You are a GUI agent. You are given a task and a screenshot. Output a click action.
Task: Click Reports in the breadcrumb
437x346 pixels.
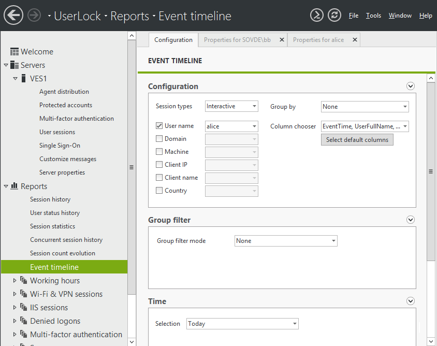coord(129,16)
